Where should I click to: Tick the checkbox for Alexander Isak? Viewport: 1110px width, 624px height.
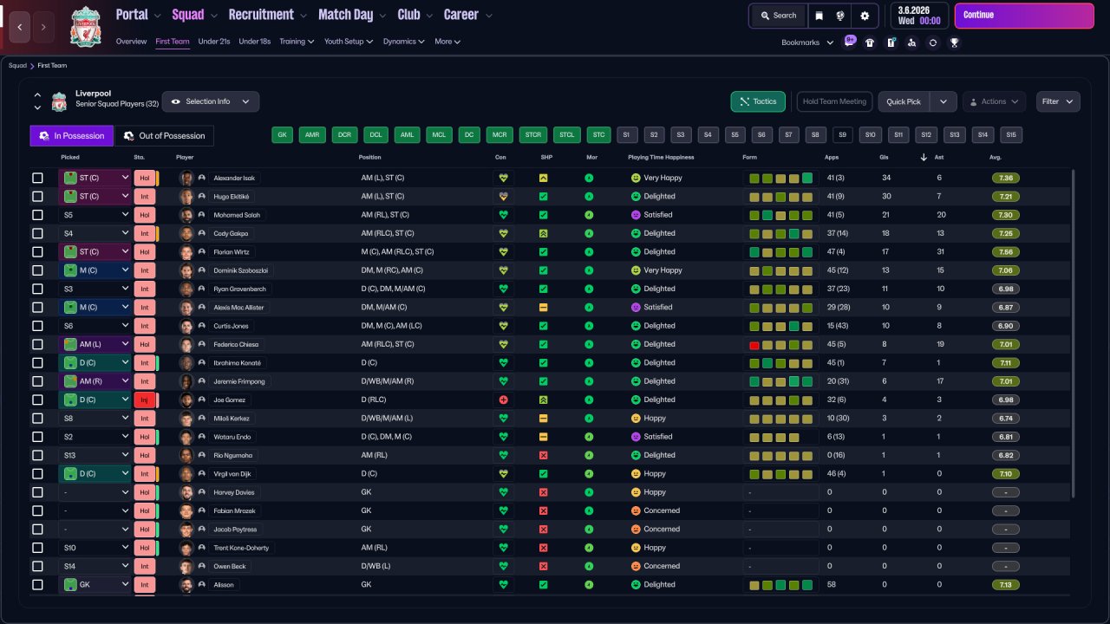37,178
